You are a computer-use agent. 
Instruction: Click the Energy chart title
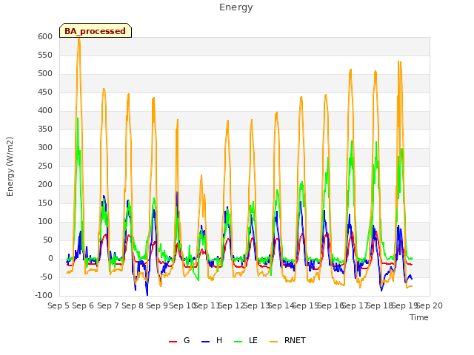pos(236,7)
